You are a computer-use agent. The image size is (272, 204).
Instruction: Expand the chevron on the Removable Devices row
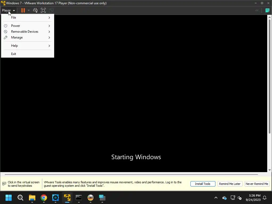[49, 32]
